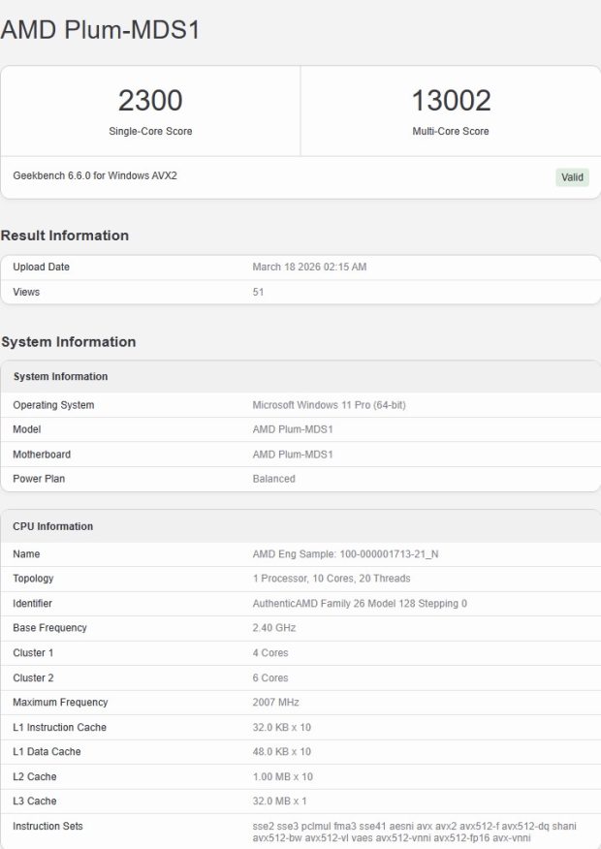Screen dimensions: 601x849
Task: Select AuthenticAMD Family 26 Model 128 value
Action: click(x=360, y=603)
